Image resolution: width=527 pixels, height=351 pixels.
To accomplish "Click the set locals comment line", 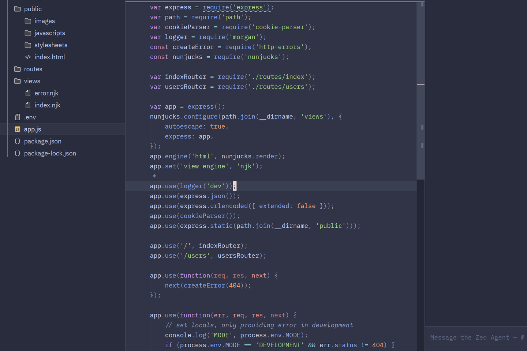I will click(x=259, y=325).
